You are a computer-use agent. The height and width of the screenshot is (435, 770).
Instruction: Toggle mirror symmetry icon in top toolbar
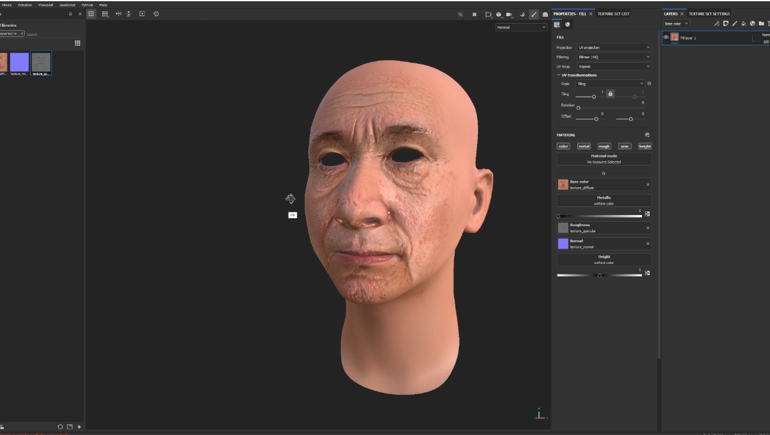(118, 14)
